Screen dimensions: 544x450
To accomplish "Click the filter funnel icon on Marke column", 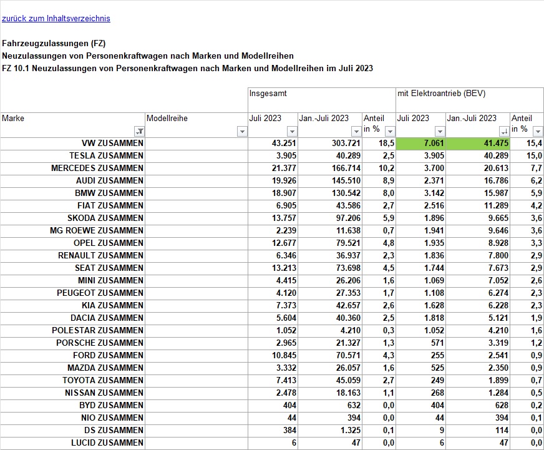I will (141, 131).
